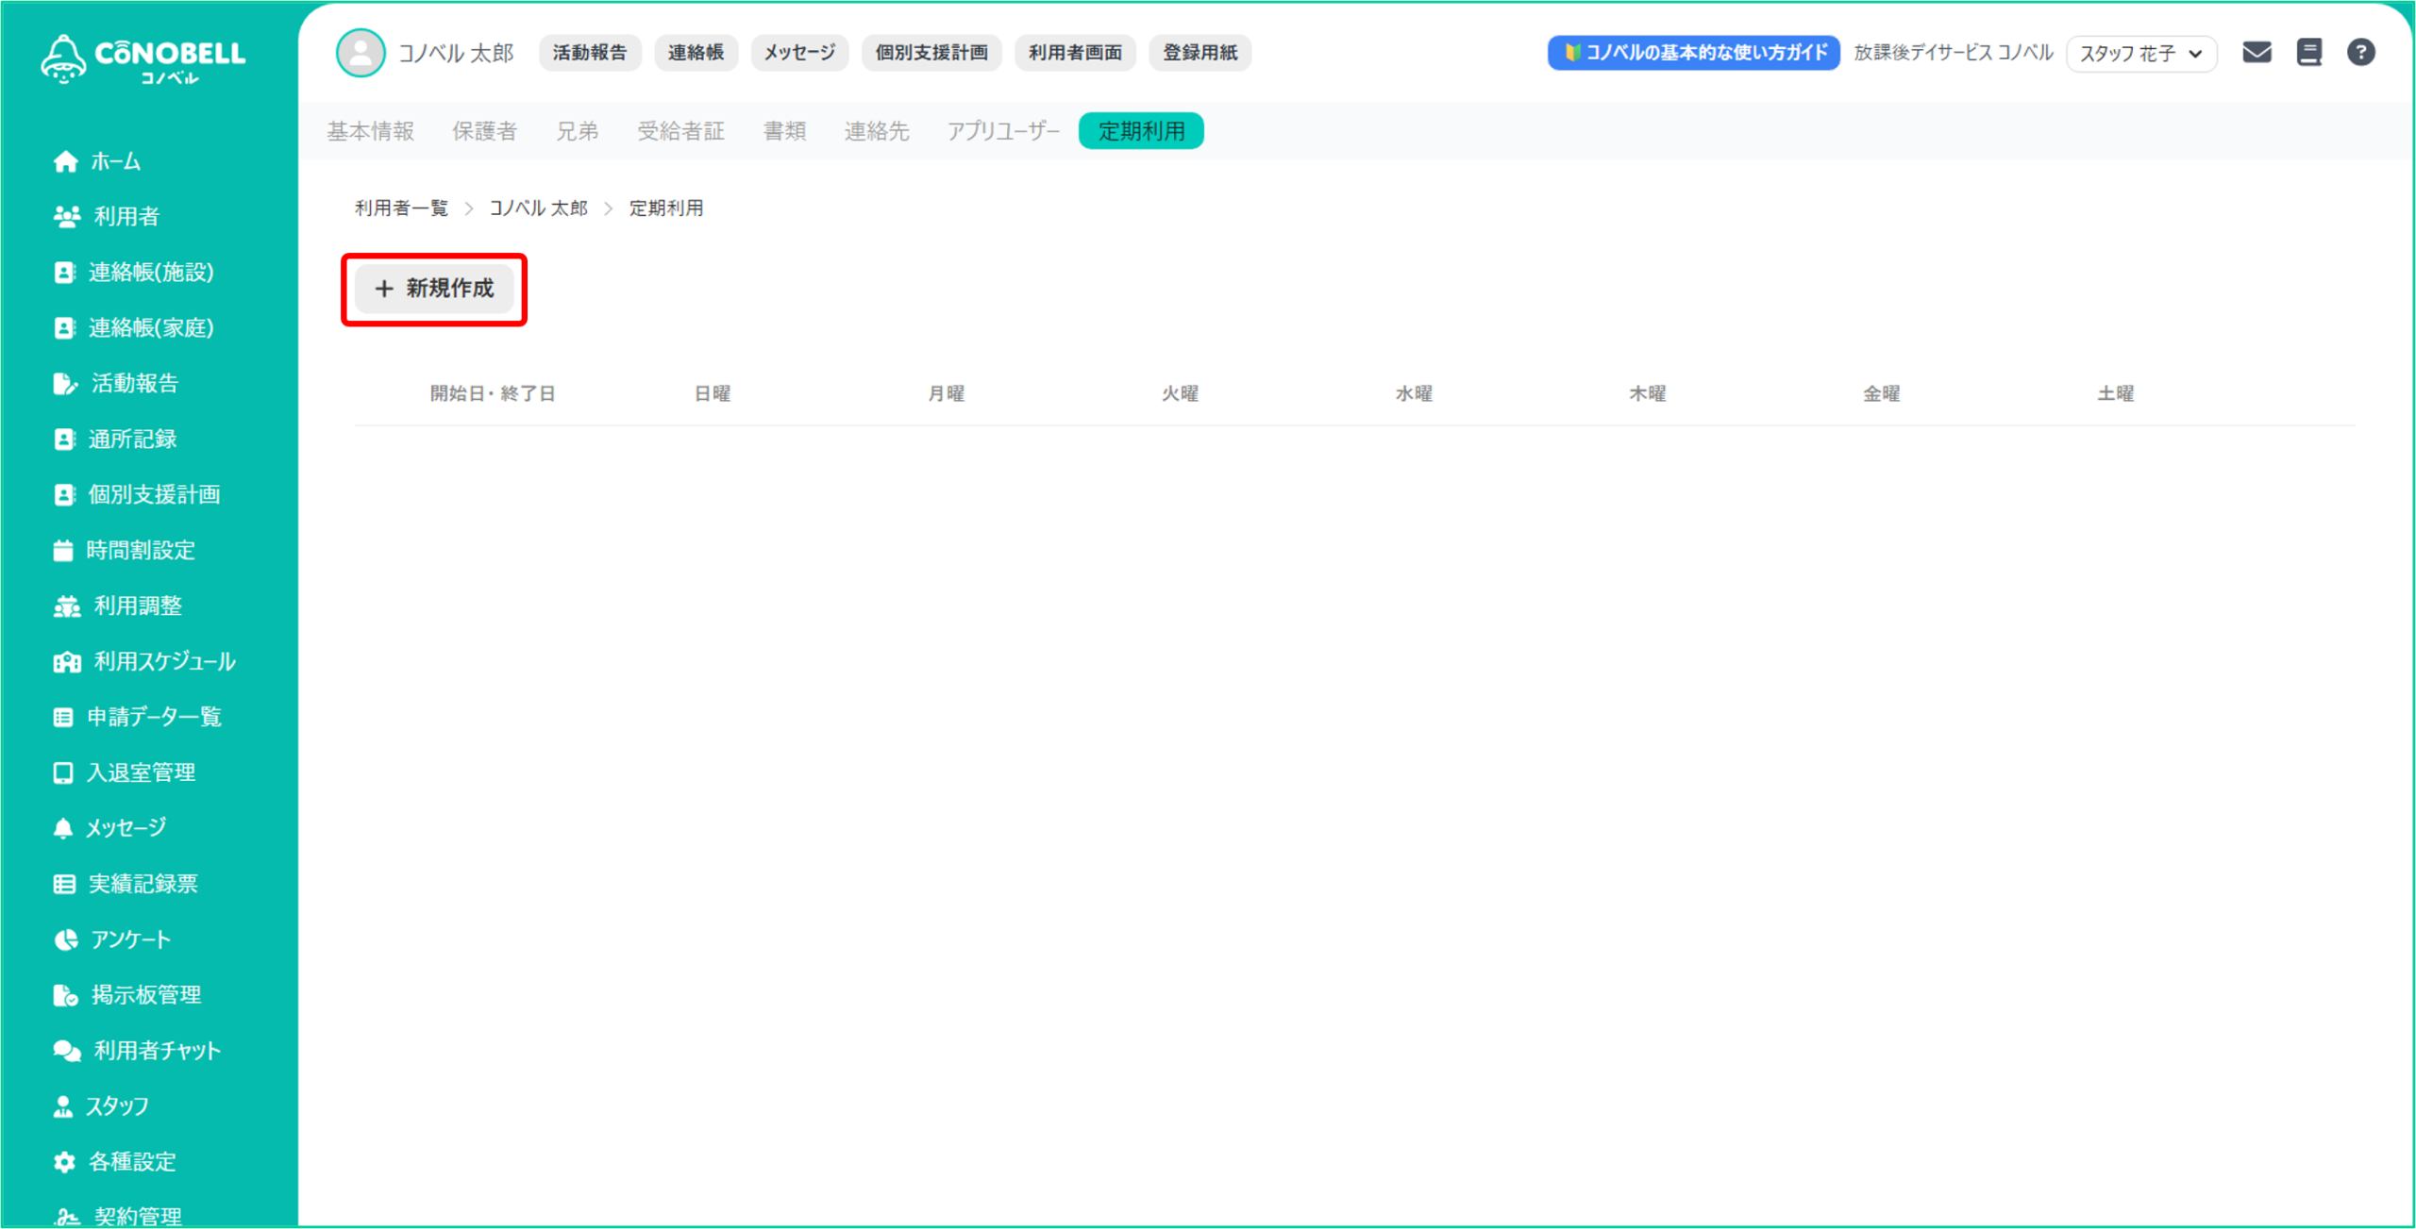2416x1229 pixels.
Task: Open アンケート in the sidebar
Action: click(112, 939)
